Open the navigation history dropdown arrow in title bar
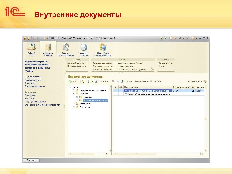 pyautogui.click(x=43, y=38)
